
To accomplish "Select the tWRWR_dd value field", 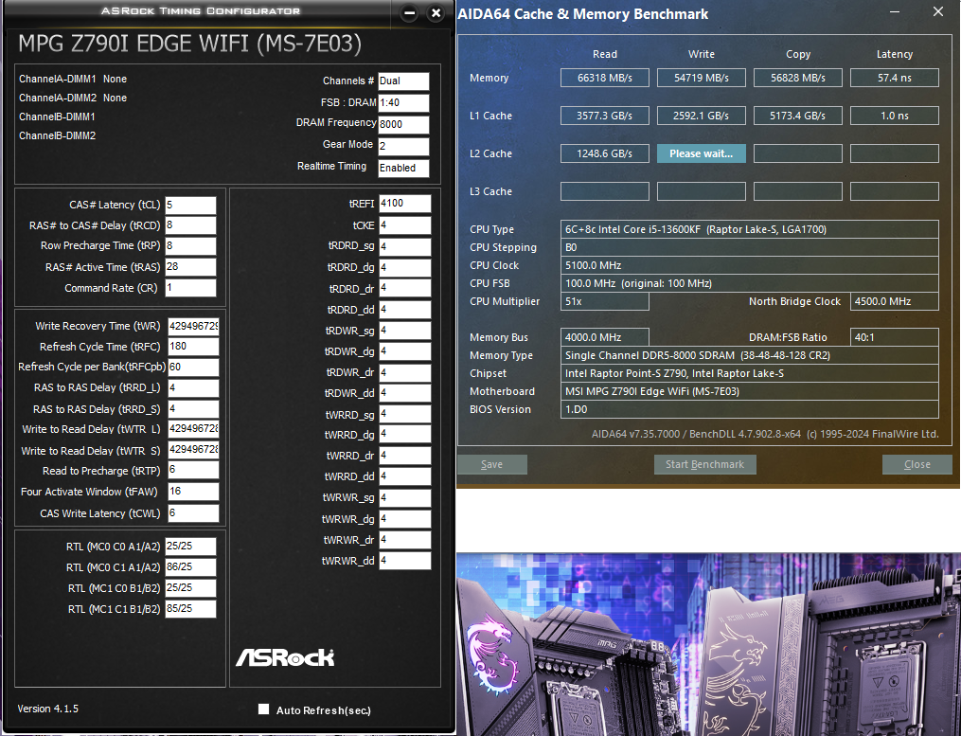I will pyautogui.click(x=404, y=561).
